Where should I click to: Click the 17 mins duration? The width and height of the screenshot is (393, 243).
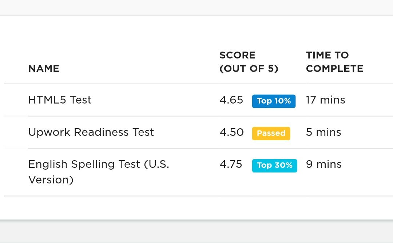326,100
